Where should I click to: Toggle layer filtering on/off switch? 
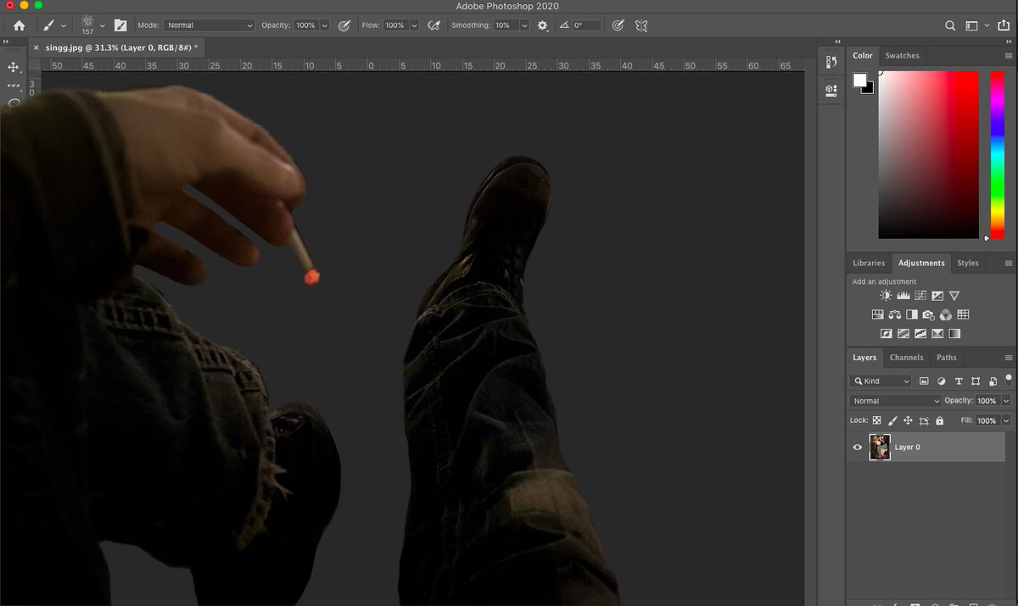(1009, 380)
